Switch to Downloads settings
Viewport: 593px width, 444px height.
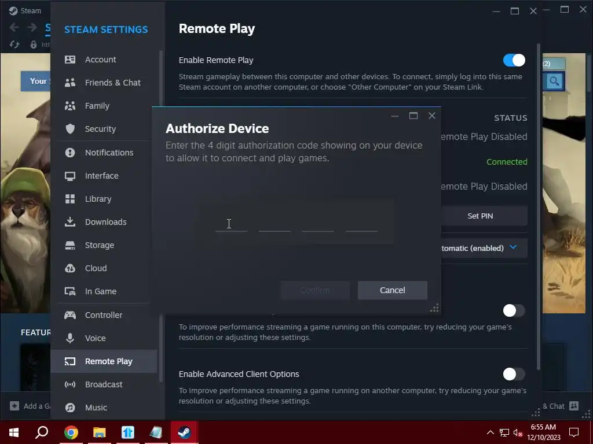104,222
